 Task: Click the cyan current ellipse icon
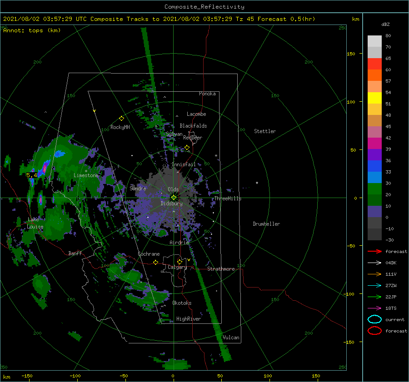click(x=374, y=319)
